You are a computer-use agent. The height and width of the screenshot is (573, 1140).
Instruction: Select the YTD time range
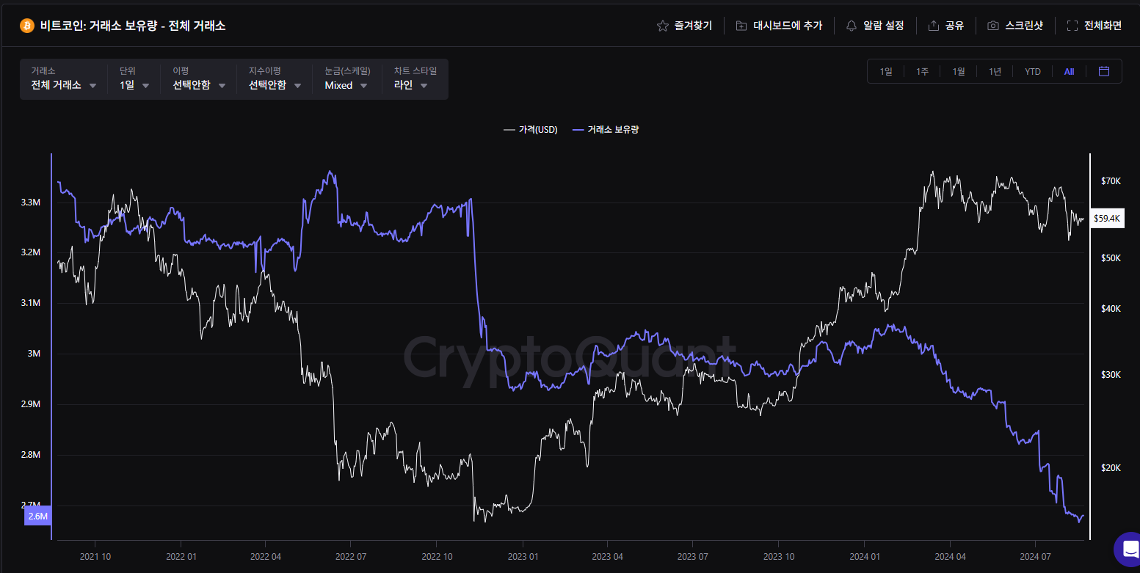1033,71
